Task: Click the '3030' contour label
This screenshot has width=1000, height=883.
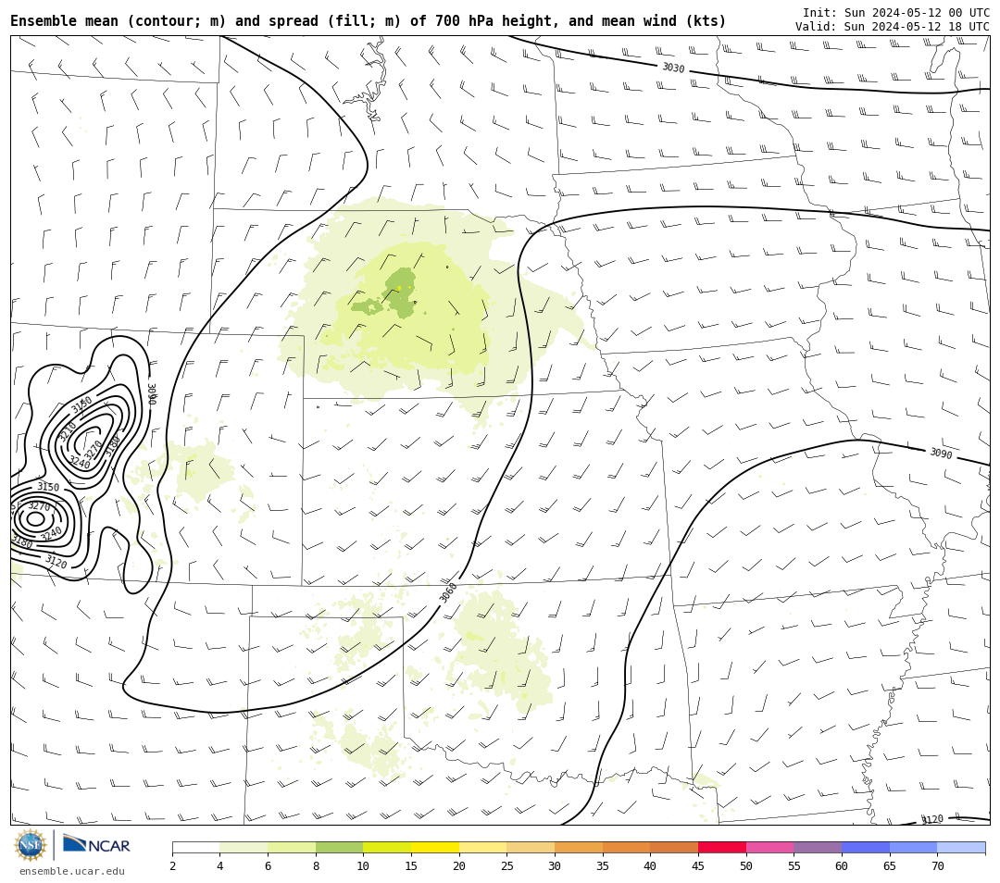Action: pyautogui.click(x=673, y=68)
